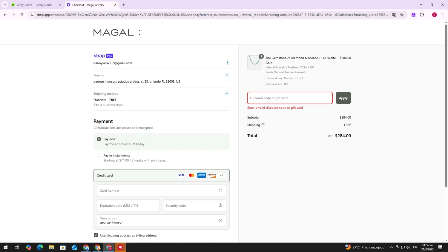The image size is (448, 252).
Task: Show the additional +4 card brands
Action: [x=222, y=175]
